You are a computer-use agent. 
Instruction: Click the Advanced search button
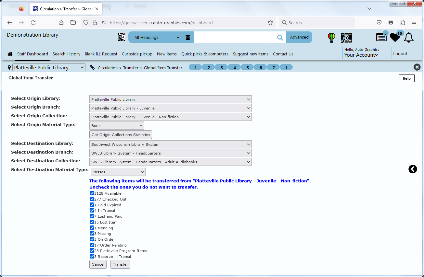[299, 37]
